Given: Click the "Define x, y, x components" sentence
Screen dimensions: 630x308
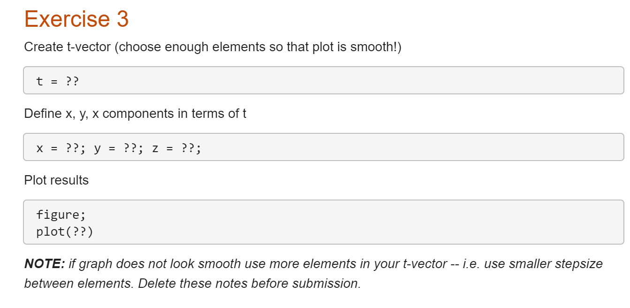Looking at the screenshot, I should pos(135,114).
